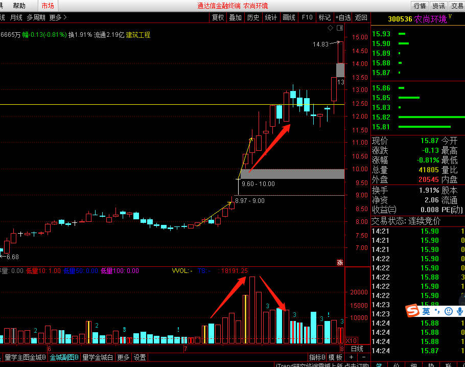
Task: Expand 更多 period options
Action: coord(58,17)
